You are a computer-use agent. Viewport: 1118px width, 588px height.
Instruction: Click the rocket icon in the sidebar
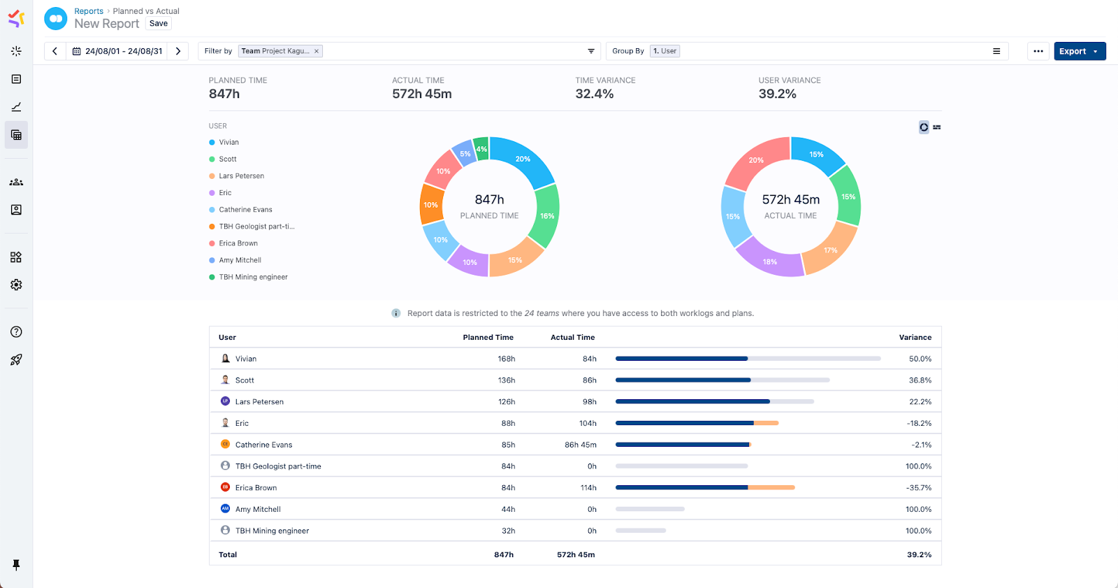tap(16, 360)
